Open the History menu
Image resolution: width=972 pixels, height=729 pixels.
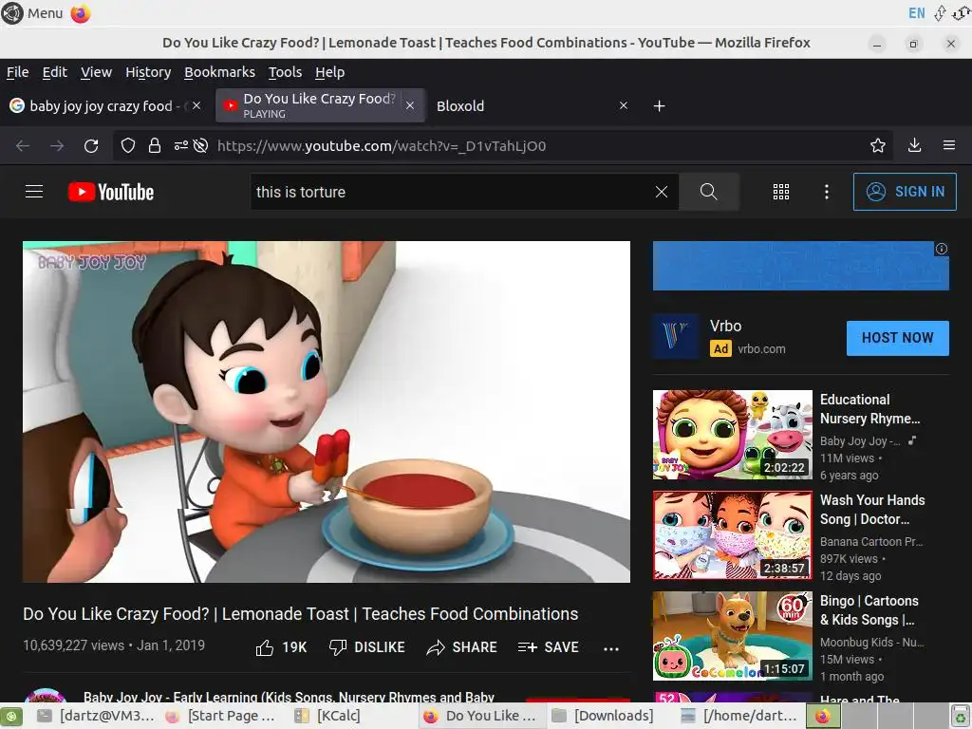click(x=148, y=72)
